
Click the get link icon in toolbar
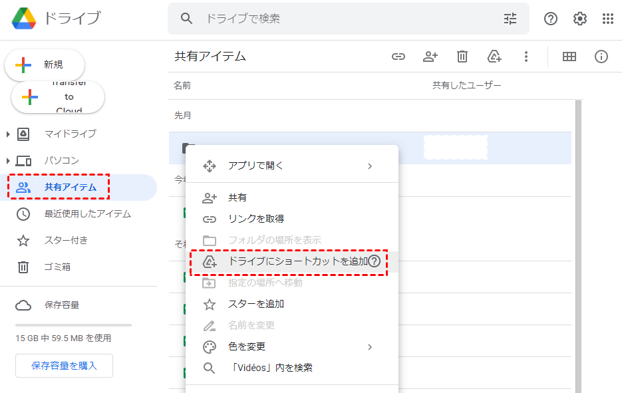point(398,57)
